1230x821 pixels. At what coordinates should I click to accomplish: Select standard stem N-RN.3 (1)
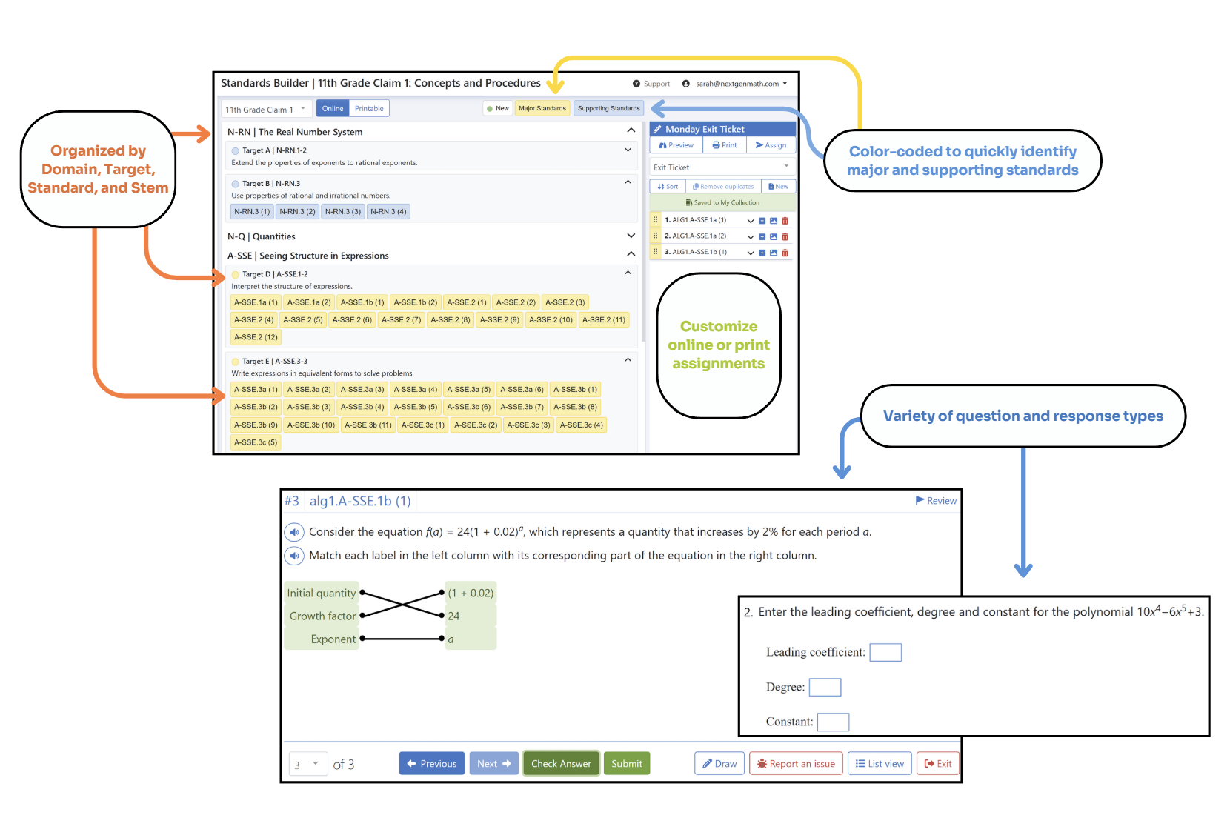252,212
